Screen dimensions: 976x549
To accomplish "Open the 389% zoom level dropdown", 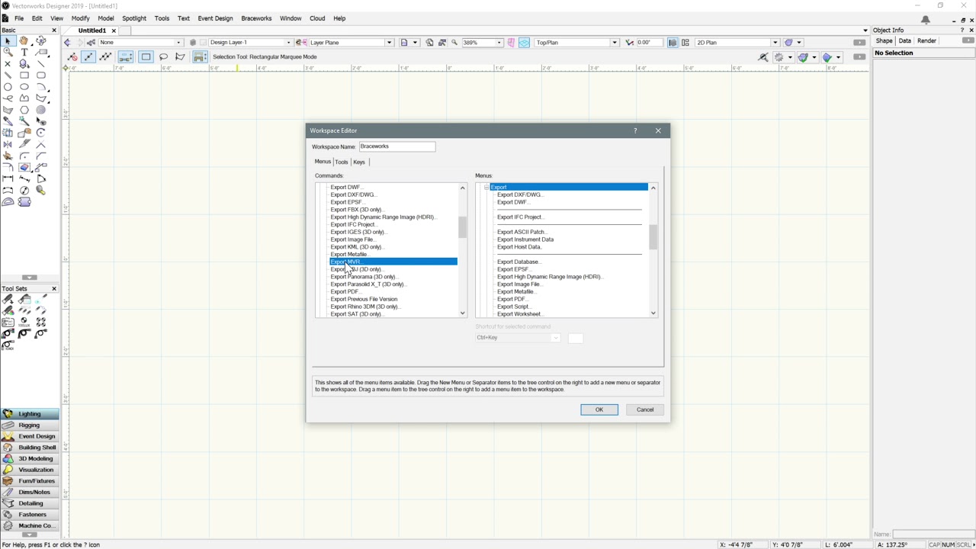I will tap(482, 43).
